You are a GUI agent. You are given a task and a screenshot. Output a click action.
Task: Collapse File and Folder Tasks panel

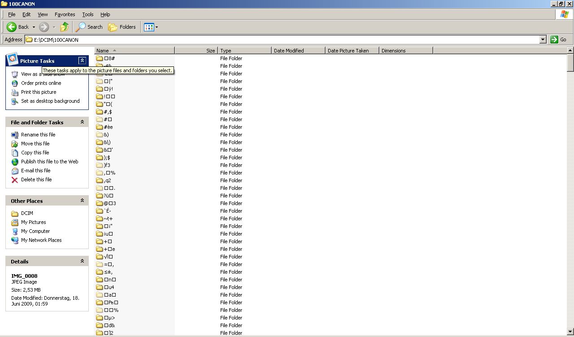click(x=82, y=122)
